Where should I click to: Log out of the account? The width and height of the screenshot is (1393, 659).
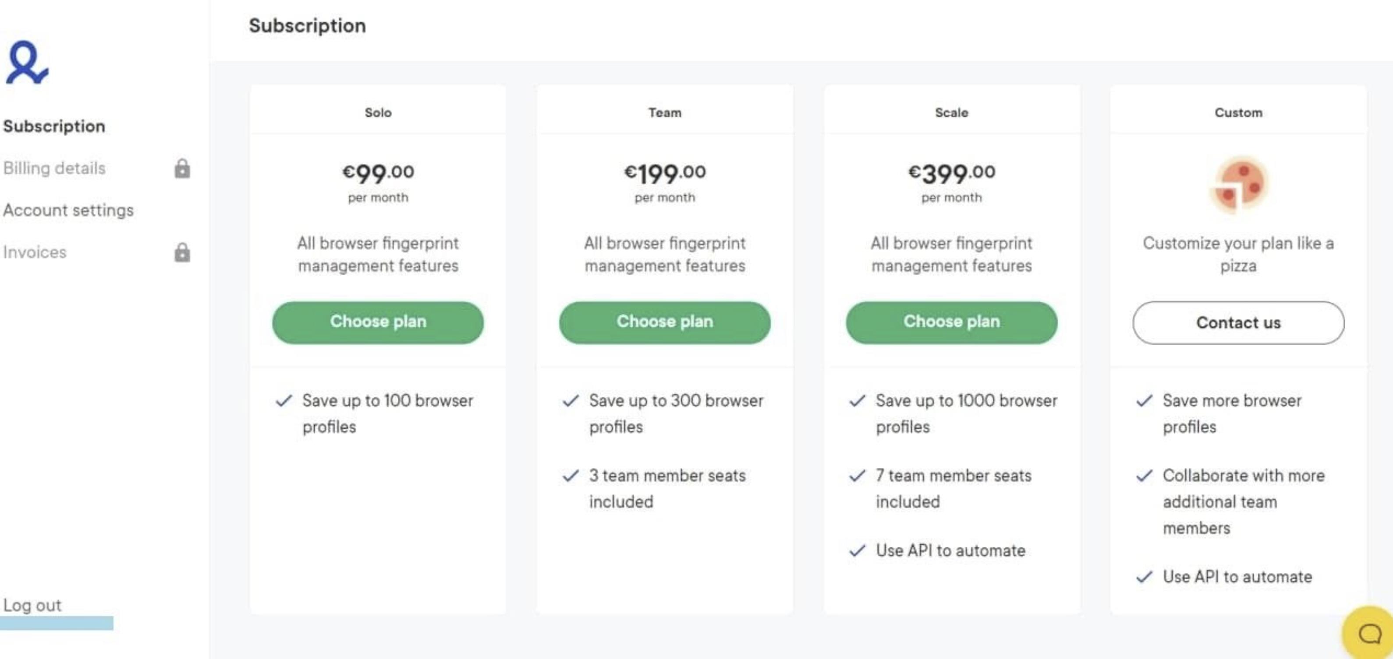coord(32,606)
